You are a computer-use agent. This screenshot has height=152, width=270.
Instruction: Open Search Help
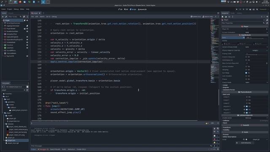pyautogui.click(x=208, y=17)
